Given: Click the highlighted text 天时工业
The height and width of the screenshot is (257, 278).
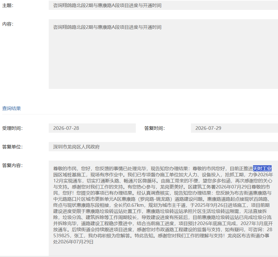Looking at the screenshot, I should click(x=262, y=168).
